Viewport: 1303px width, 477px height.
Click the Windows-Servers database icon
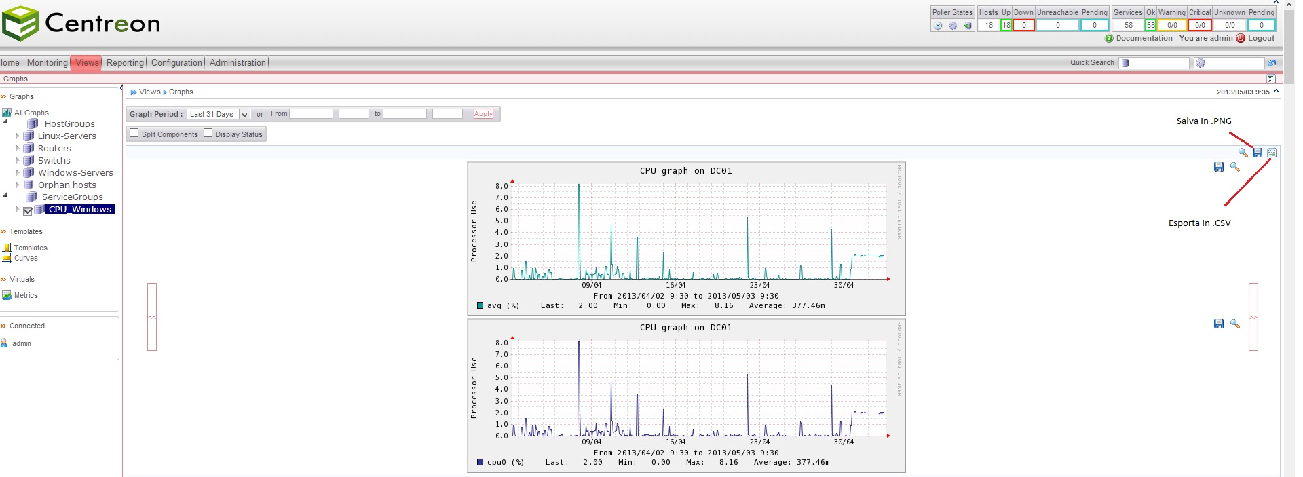(29, 172)
